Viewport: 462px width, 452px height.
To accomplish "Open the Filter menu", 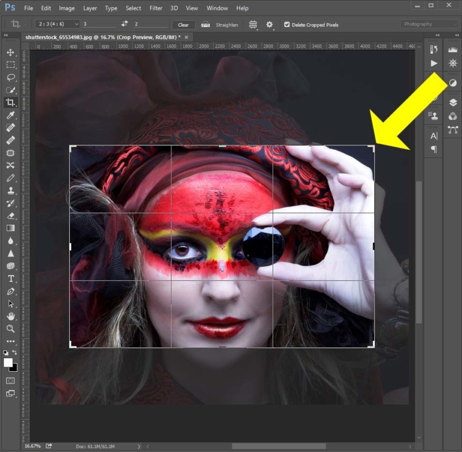I will pos(155,8).
